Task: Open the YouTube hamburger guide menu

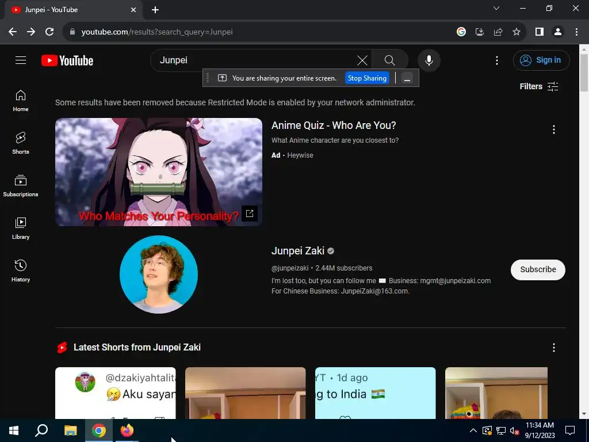Action: (x=21, y=60)
